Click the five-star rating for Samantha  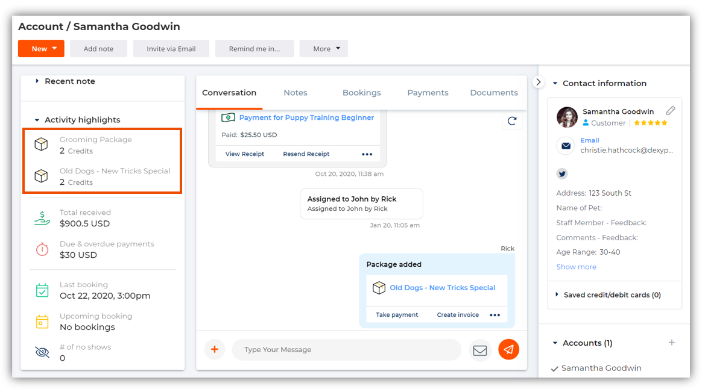[x=651, y=123]
